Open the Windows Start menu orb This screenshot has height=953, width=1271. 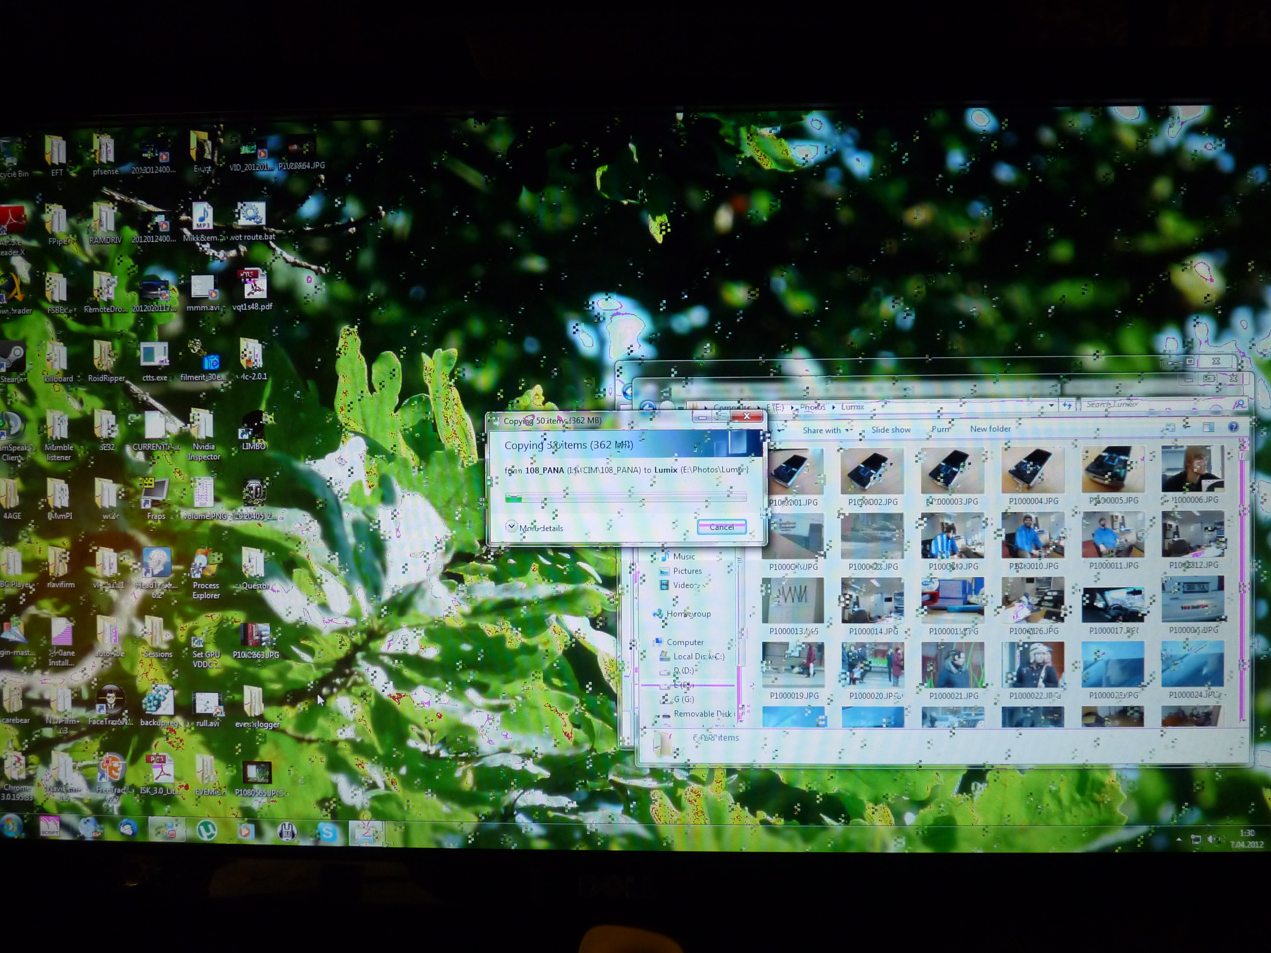[11, 826]
